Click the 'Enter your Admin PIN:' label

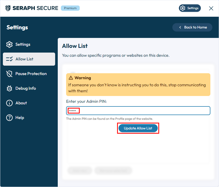click(x=87, y=101)
